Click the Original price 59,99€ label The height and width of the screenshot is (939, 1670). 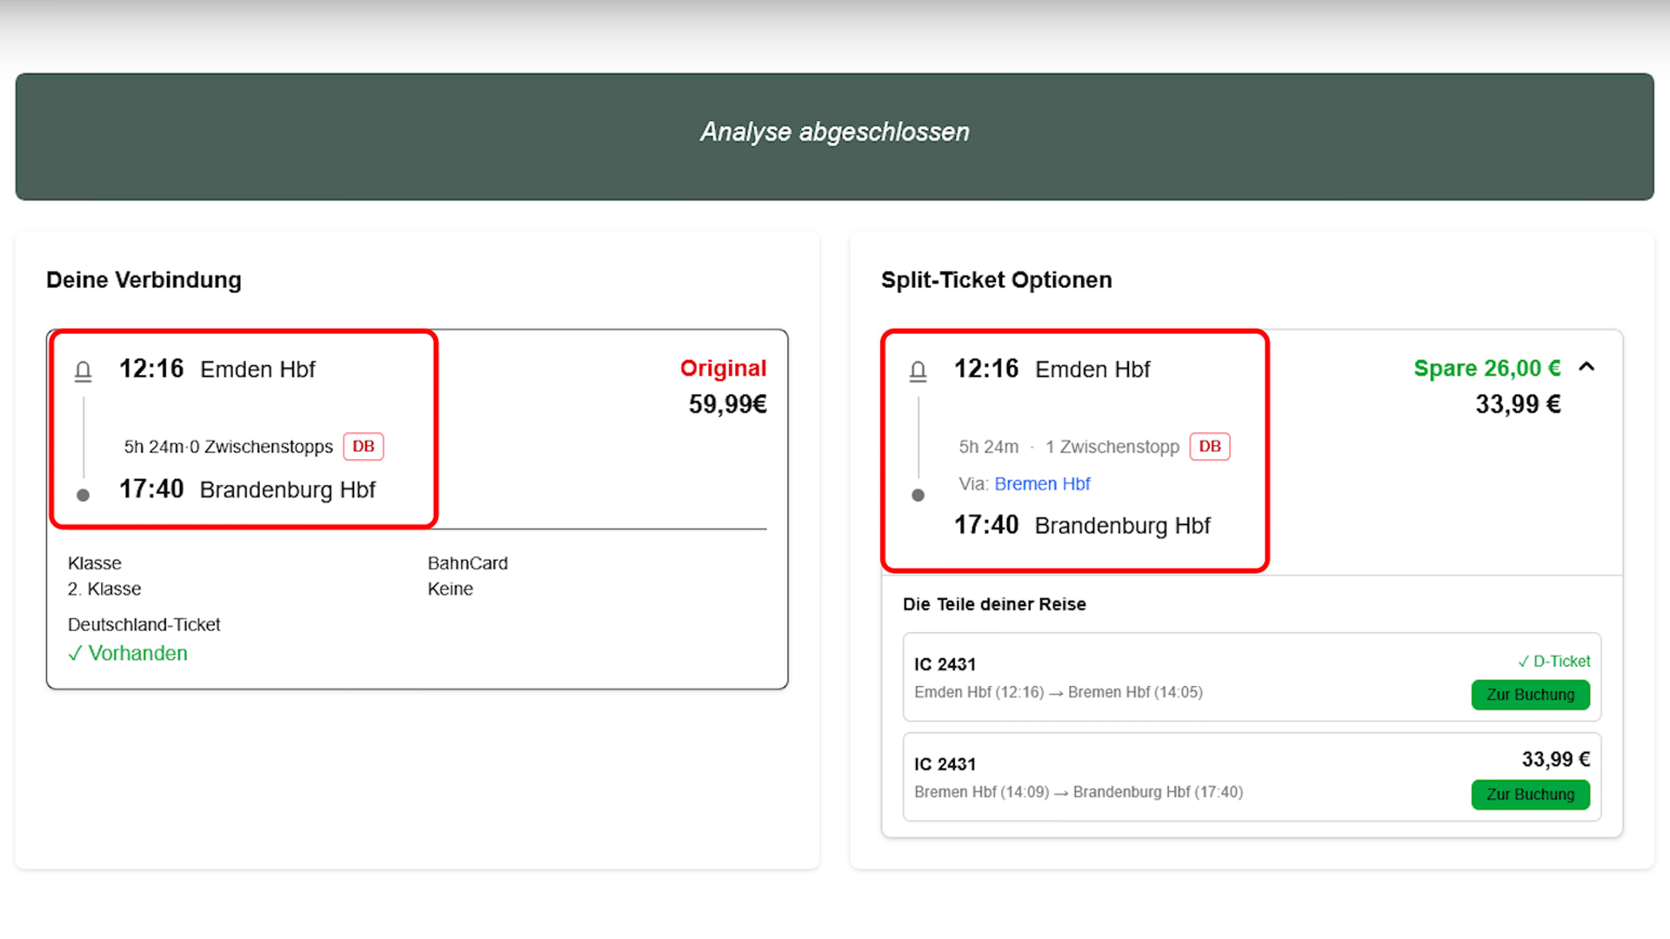click(727, 404)
